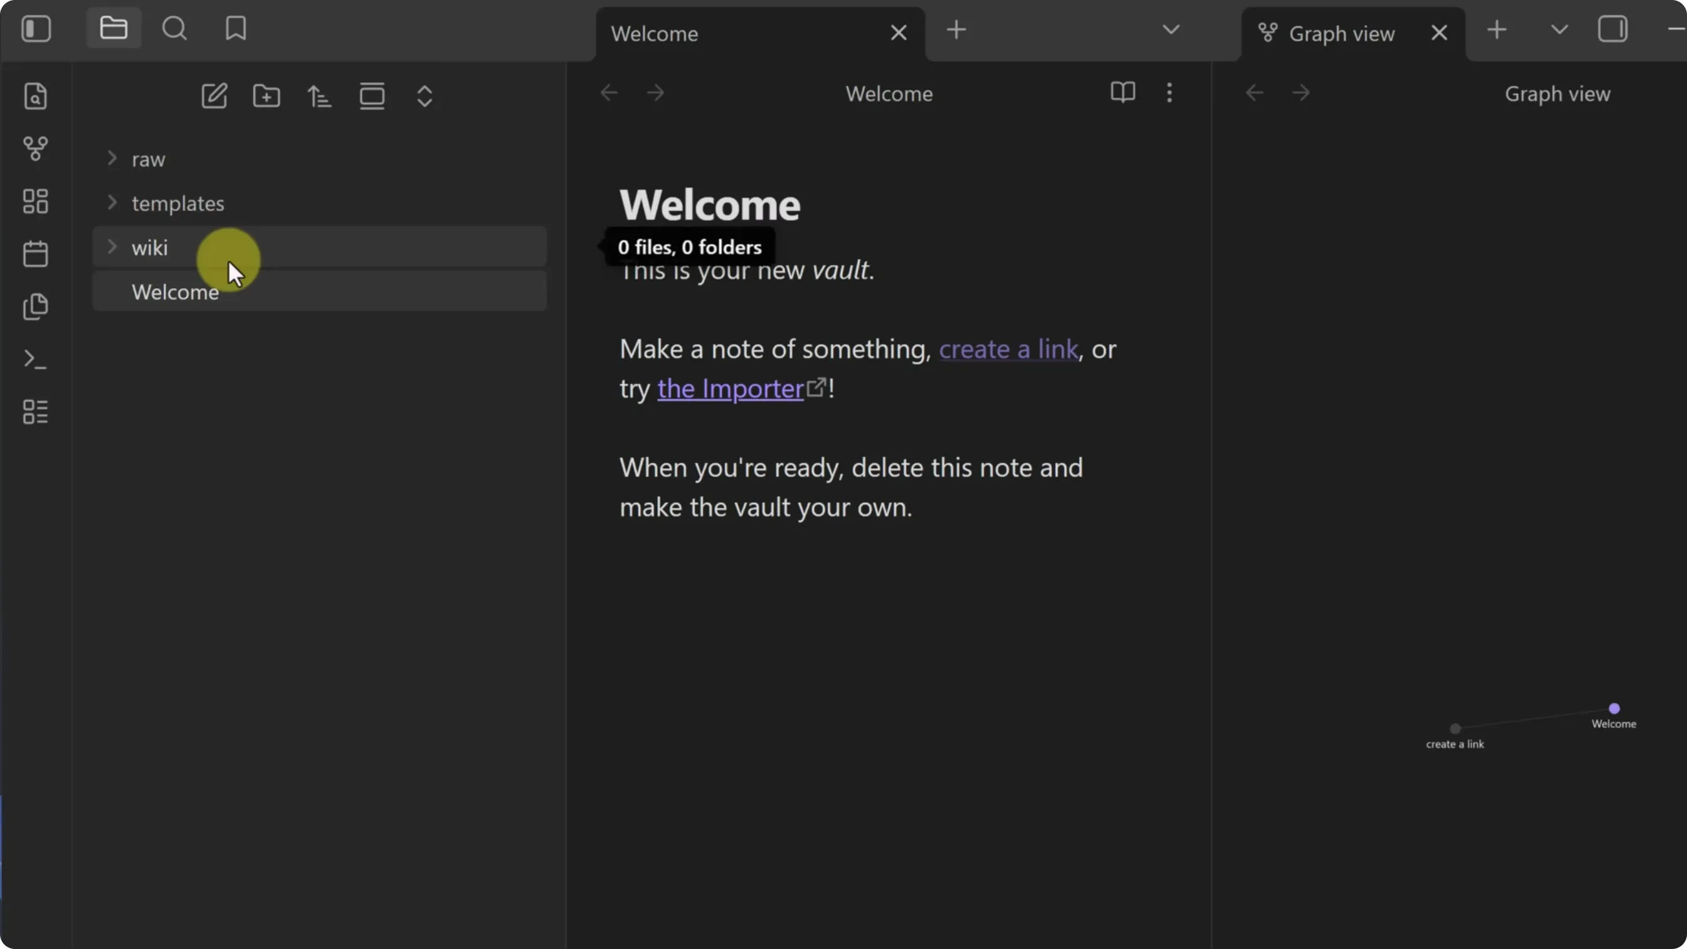The height and width of the screenshot is (949, 1687).
Task: Open more options for the Welcome note
Action: 1170,92
